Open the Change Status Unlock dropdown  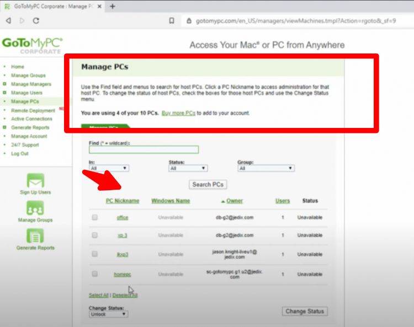tap(108, 314)
